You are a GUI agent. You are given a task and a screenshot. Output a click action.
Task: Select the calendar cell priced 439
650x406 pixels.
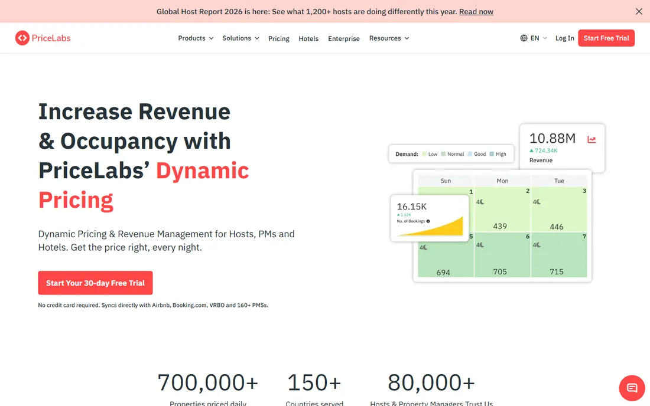pos(502,209)
